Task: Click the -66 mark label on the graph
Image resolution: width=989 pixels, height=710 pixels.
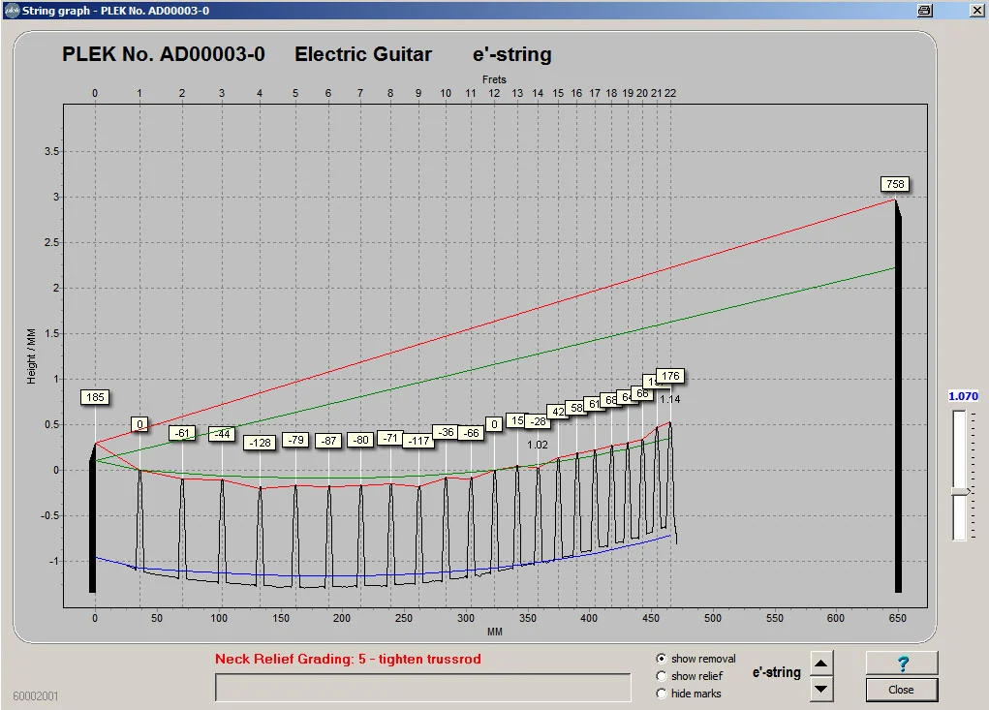Action: coord(471,433)
